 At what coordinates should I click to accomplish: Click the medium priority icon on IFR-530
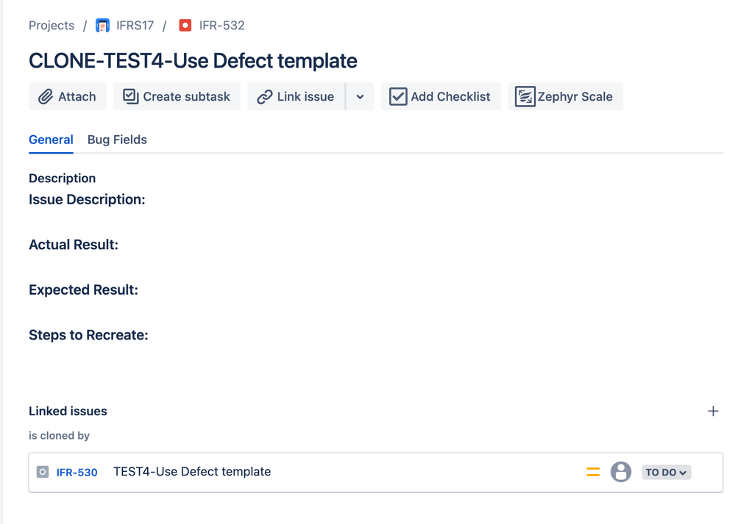coord(593,473)
